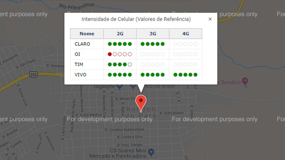Click the VIVO operator row label
The width and height of the screenshot is (285, 160).
[x=81, y=75]
